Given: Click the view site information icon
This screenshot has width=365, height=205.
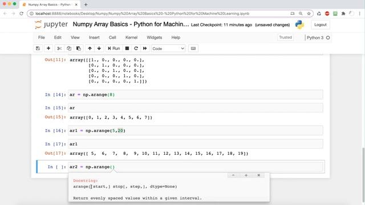Looking at the screenshot, I should click(x=32, y=14).
